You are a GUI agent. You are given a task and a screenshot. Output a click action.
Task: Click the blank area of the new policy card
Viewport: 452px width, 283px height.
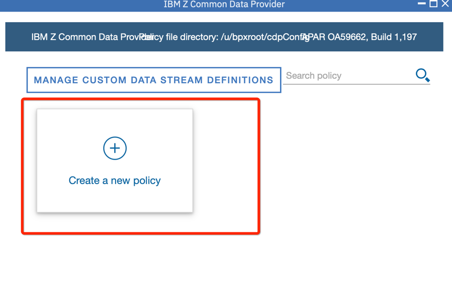(115, 123)
